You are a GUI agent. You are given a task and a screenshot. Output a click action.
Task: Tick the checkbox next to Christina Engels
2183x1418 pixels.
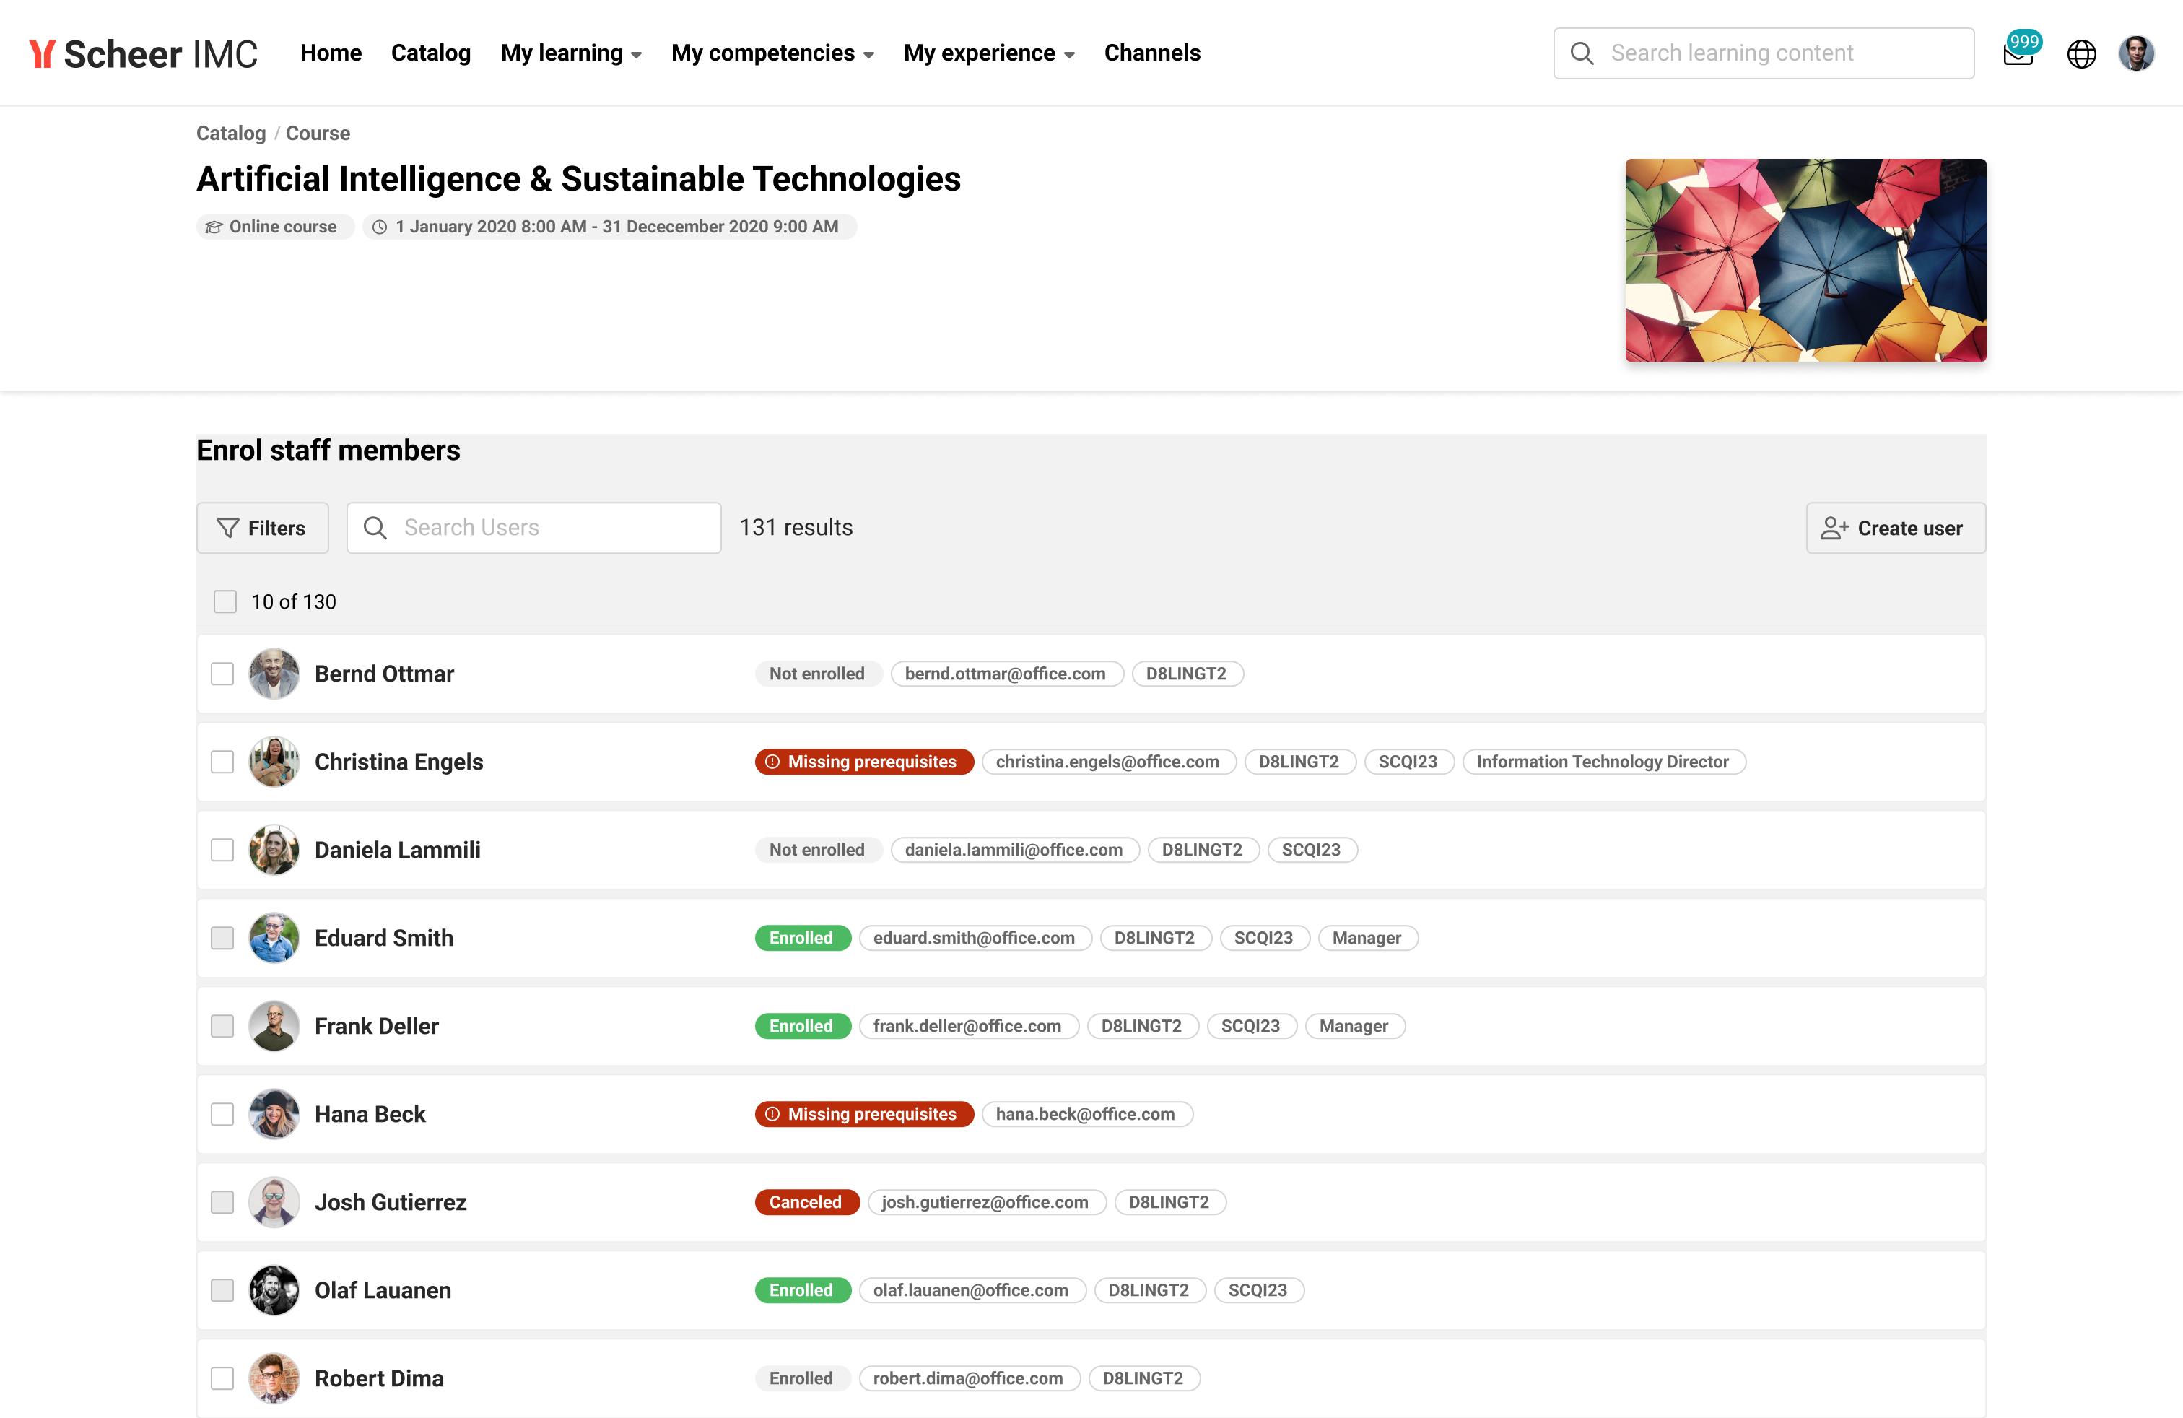[x=222, y=762]
